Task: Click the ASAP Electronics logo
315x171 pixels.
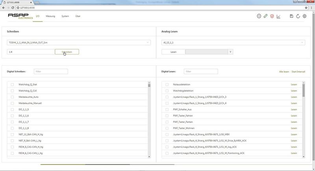Action: [20, 16]
